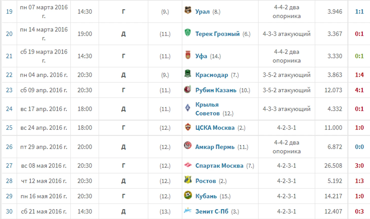Open the 3:0 result against Спартак Москва

coord(359,166)
